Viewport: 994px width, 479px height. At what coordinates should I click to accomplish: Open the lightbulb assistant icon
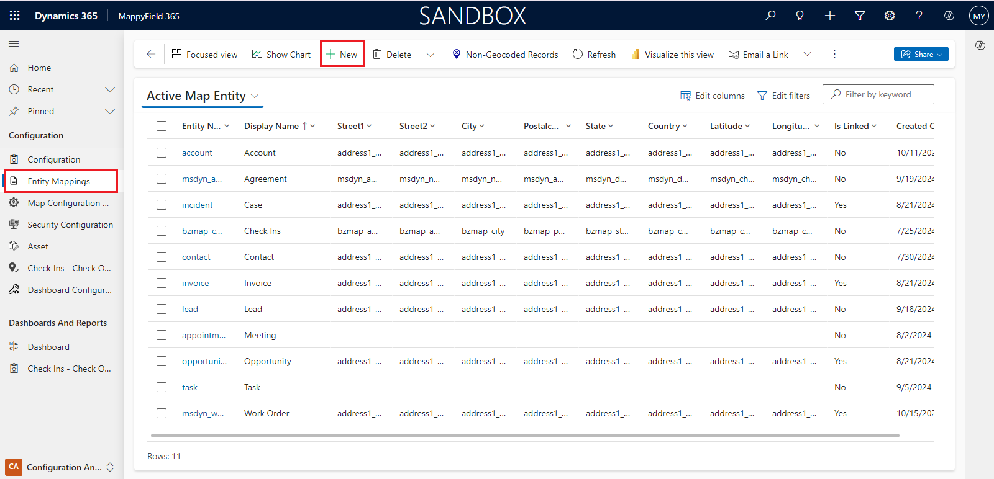click(x=800, y=16)
